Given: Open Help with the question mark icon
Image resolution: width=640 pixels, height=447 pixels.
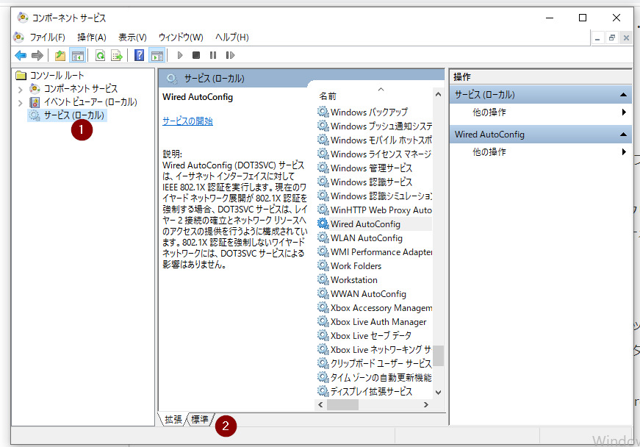Looking at the screenshot, I should click(x=139, y=55).
